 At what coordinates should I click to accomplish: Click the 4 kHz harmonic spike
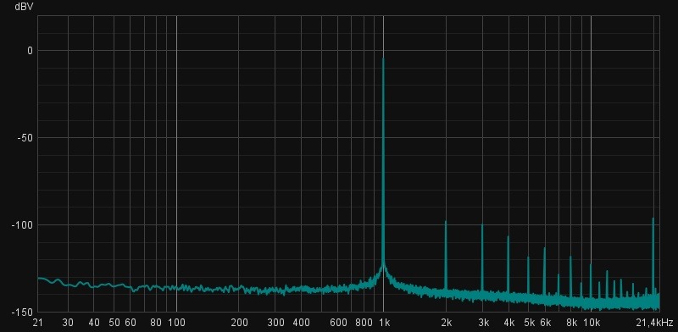(508, 264)
